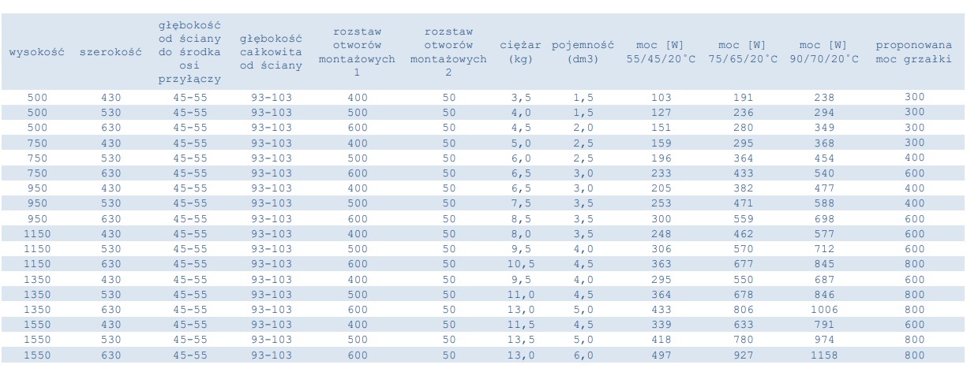Screen dimensions: 967x372
Task: Click the 'moc [W] 90/70/20°C' header
Action: pos(823,53)
